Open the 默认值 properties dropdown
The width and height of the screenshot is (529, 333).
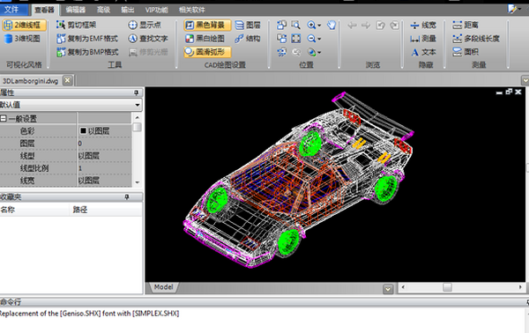pos(71,105)
